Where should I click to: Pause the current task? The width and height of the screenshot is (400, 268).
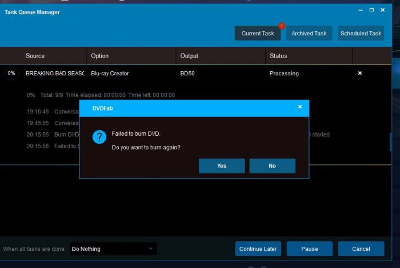coord(310,249)
